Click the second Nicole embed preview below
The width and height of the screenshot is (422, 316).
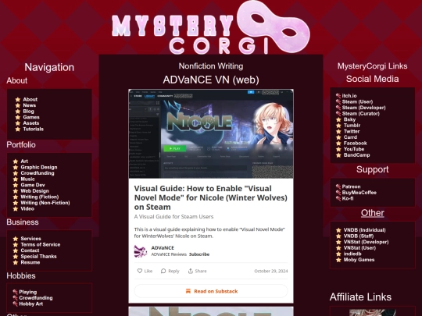[x=211, y=311]
